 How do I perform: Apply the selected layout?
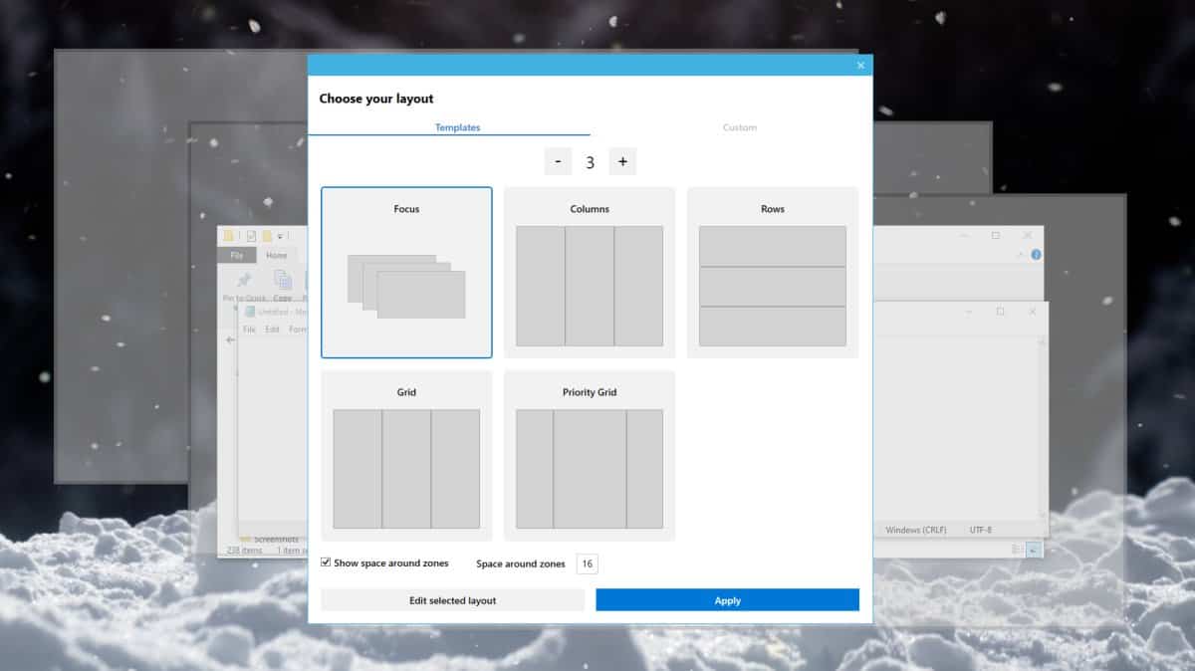727,599
